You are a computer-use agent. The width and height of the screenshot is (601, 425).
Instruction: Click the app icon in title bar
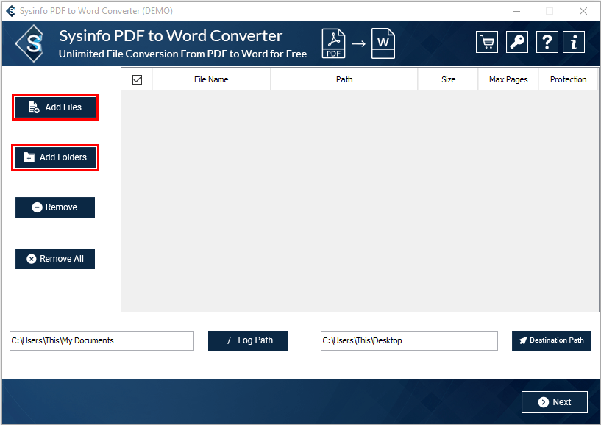click(x=10, y=11)
